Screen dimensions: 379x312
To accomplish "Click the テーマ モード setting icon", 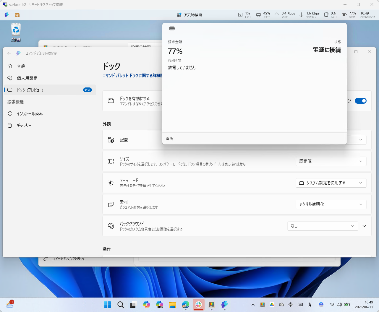I will [111, 183].
